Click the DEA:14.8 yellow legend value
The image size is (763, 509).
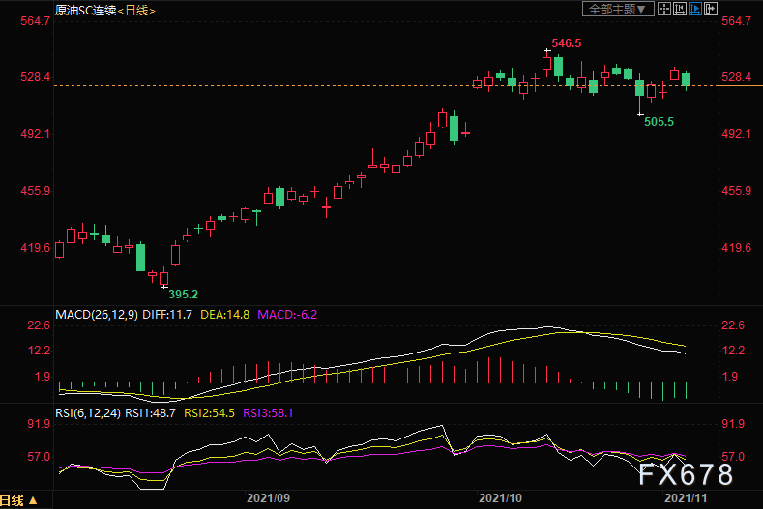(224, 315)
